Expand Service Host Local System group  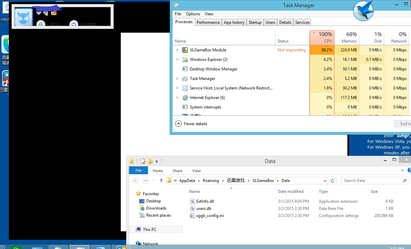[177, 88]
